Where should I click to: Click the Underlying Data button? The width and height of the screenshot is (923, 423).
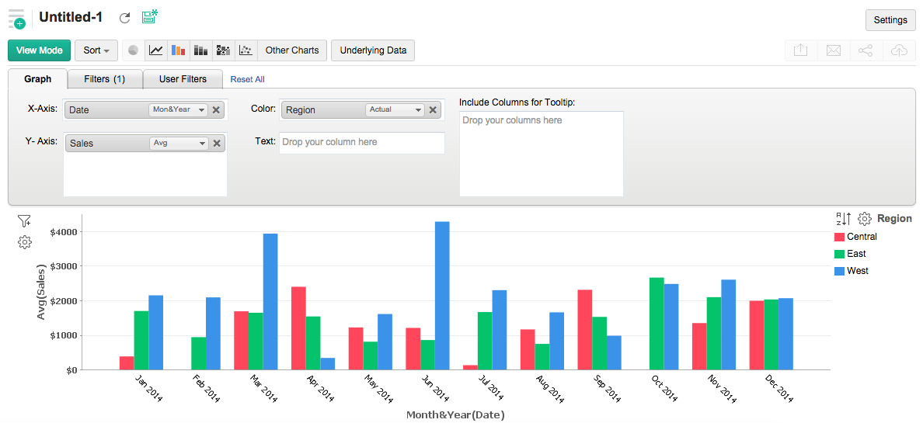[x=373, y=50]
